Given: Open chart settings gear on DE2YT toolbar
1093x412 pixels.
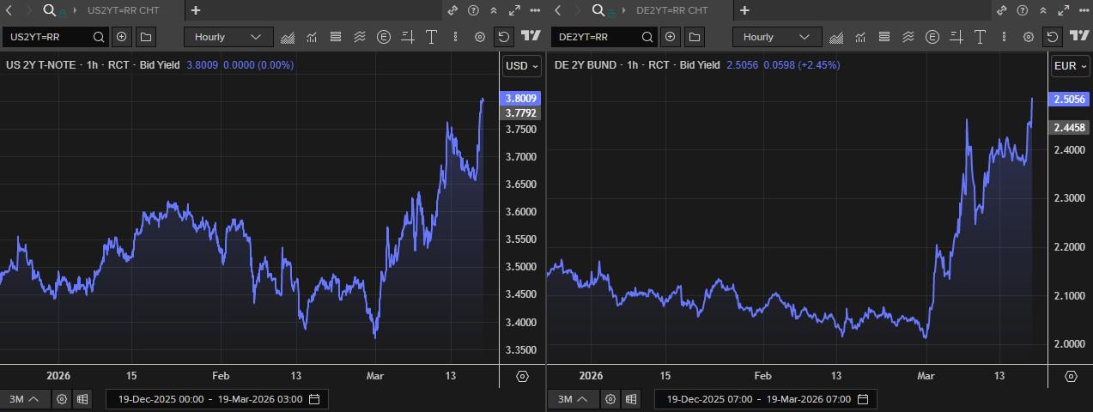Looking at the screenshot, I should point(1028,37).
